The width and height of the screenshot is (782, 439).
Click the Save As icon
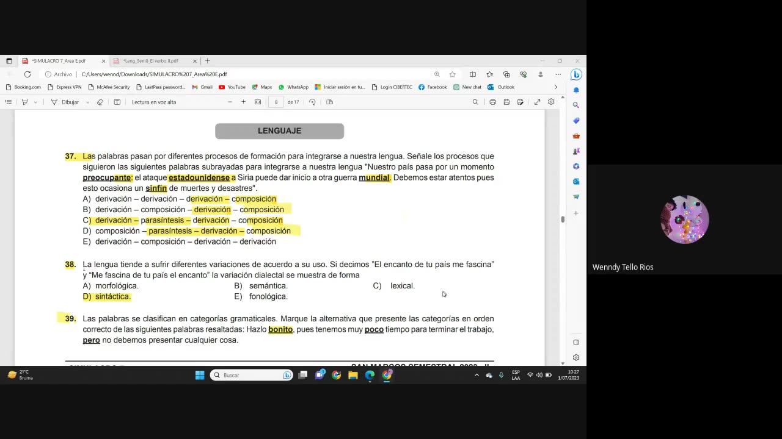coord(520,102)
